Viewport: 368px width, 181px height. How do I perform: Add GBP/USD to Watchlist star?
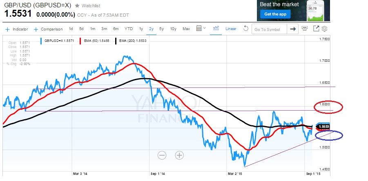[x=77, y=6]
